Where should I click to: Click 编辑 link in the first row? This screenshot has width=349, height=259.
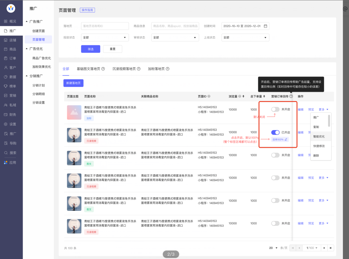click(x=301, y=109)
